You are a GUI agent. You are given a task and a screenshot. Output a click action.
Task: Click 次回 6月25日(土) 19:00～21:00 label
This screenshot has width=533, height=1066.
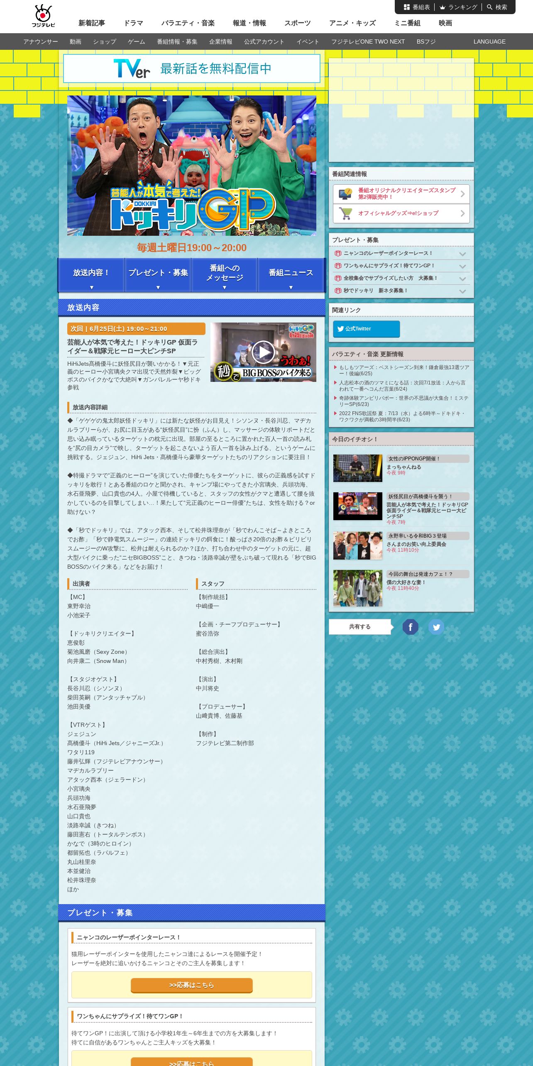click(x=136, y=329)
